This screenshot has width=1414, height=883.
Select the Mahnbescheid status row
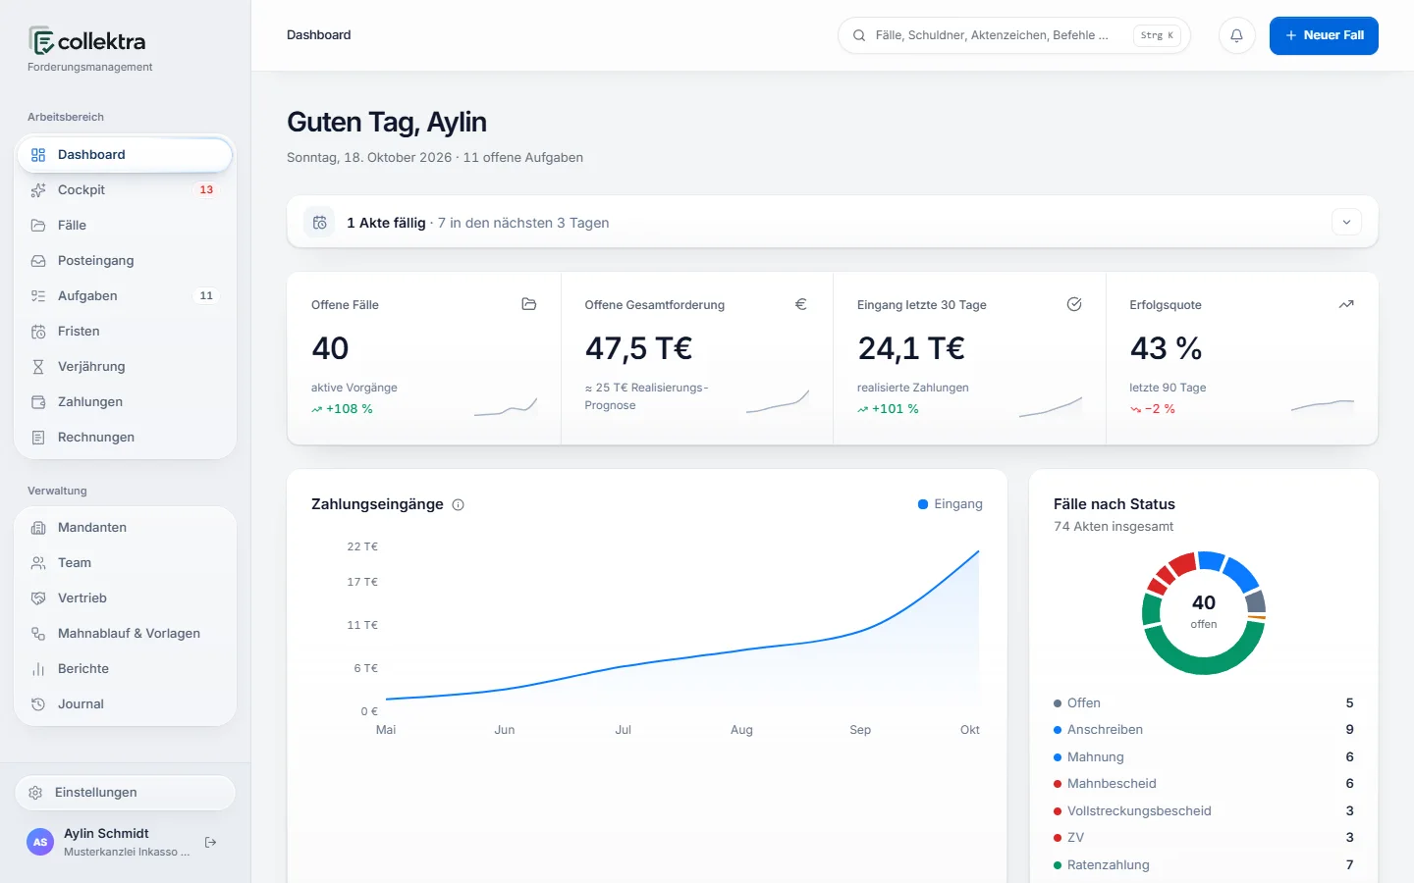click(1203, 784)
